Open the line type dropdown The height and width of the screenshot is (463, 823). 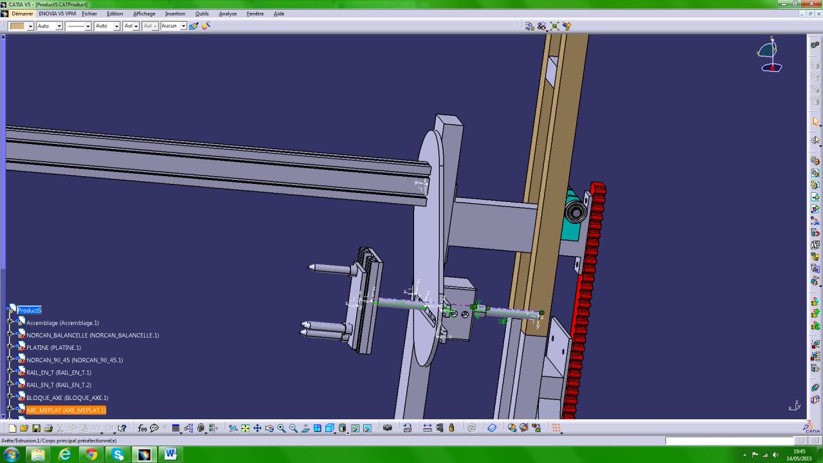click(x=87, y=26)
